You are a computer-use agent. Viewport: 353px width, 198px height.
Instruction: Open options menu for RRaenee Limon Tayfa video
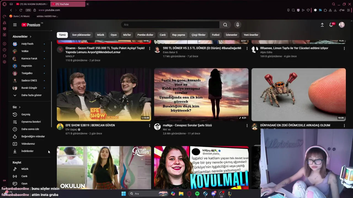344,48
